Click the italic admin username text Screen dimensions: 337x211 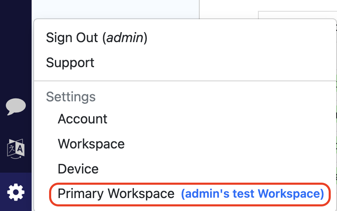point(125,38)
